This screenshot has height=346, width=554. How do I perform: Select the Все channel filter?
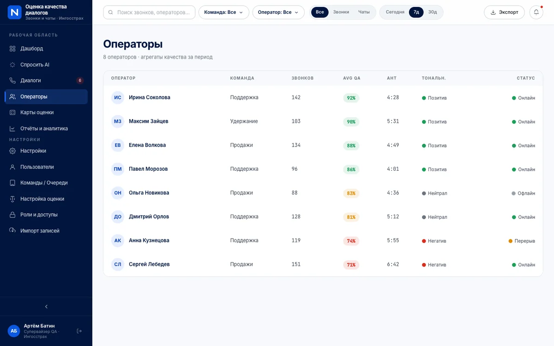tap(320, 12)
